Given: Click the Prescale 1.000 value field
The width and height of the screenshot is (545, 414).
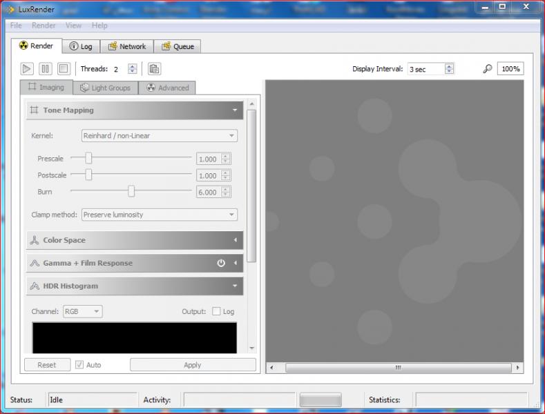Looking at the screenshot, I should tap(209, 159).
